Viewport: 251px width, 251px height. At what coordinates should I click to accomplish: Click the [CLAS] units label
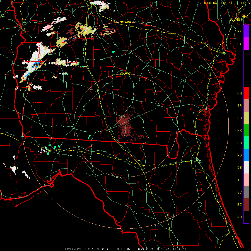click(x=236, y=19)
